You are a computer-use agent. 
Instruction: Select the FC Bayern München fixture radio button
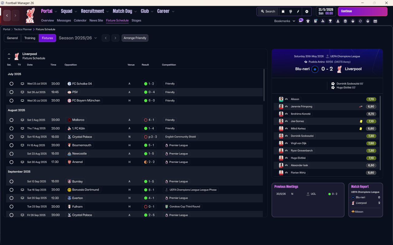11,100
